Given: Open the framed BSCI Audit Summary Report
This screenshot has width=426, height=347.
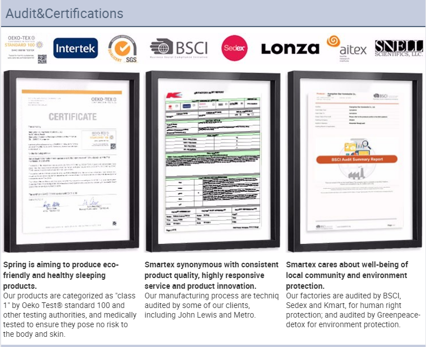Looking at the screenshot, I should 355,161.
